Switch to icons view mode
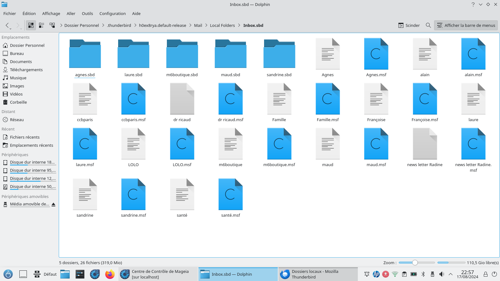Image resolution: width=500 pixels, height=281 pixels. tap(31, 25)
